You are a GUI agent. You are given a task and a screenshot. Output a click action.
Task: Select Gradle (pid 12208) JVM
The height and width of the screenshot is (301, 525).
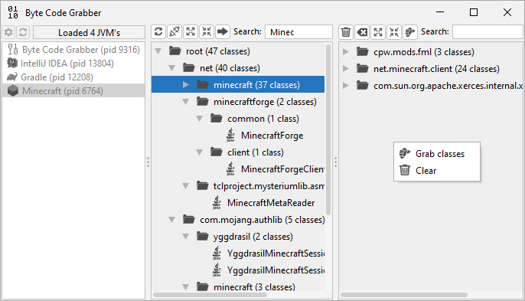pyautogui.click(x=73, y=77)
